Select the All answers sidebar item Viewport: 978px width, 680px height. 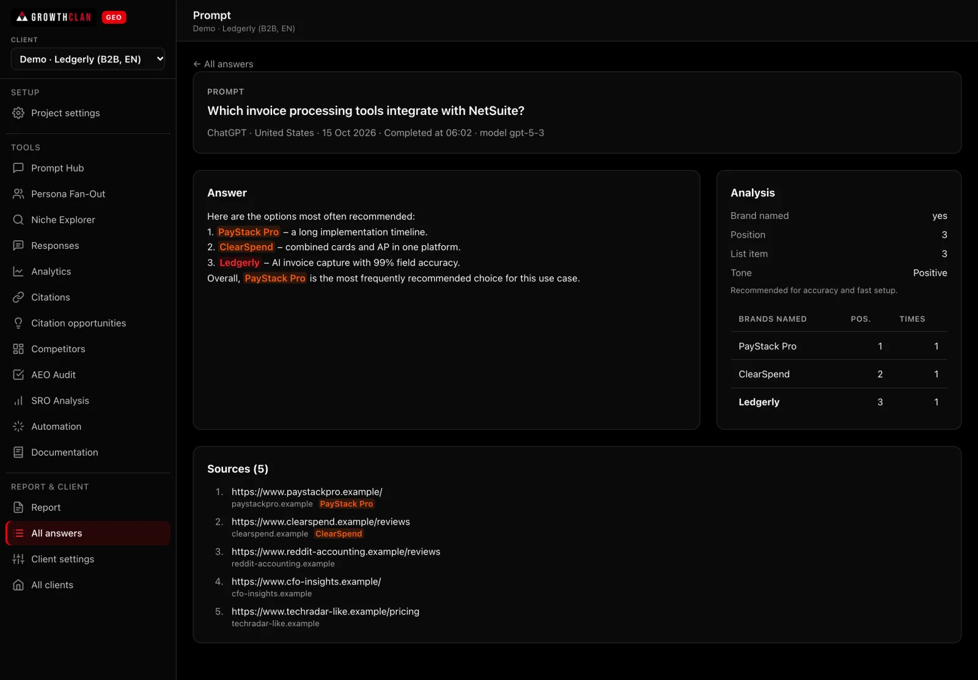pos(88,533)
